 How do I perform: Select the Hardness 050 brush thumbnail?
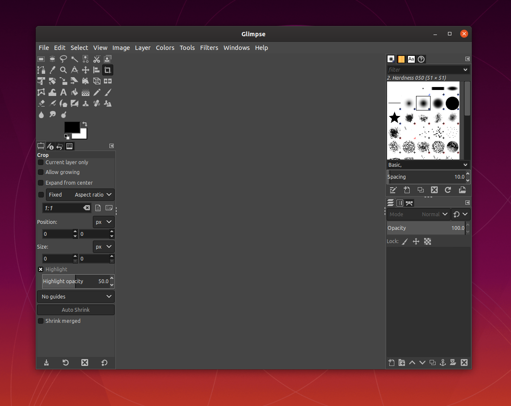(x=423, y=103)
